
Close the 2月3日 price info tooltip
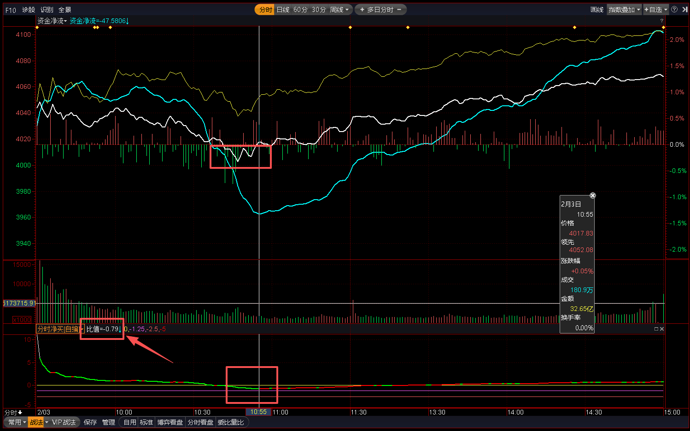tap(593, 195)
